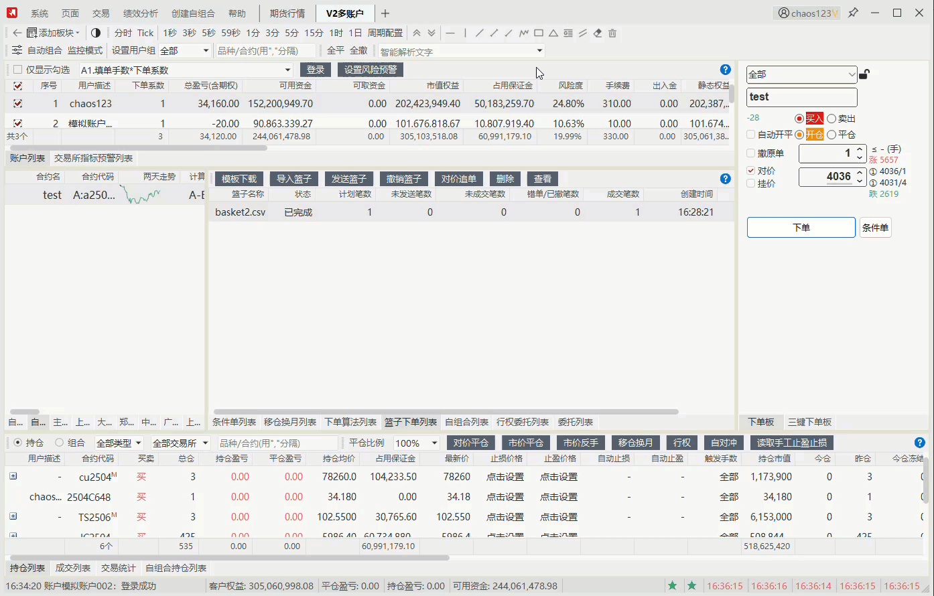Click the 品种/合约 filter field in positions panel
Viewport: 934px width, 596px height.
277,443
